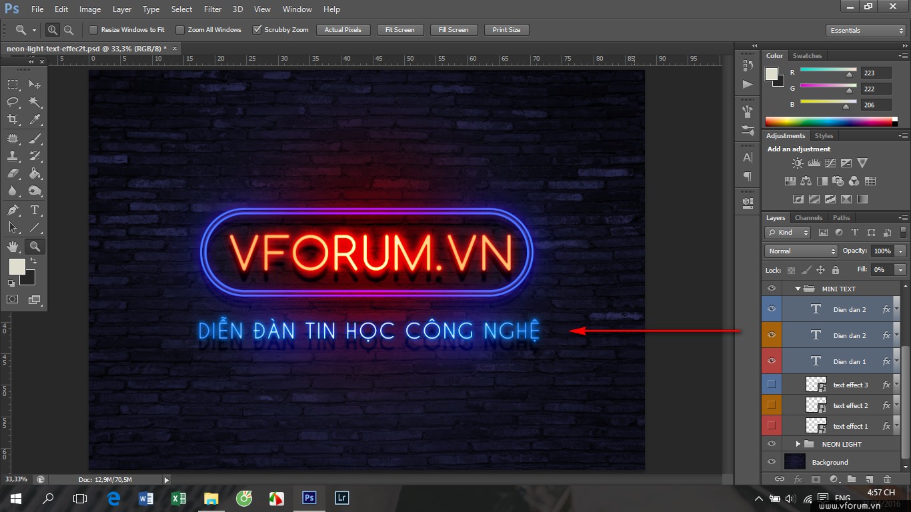Open the Essentials workspace dropdown
Screen dimensions: 911x512
[x=866, y=31]
